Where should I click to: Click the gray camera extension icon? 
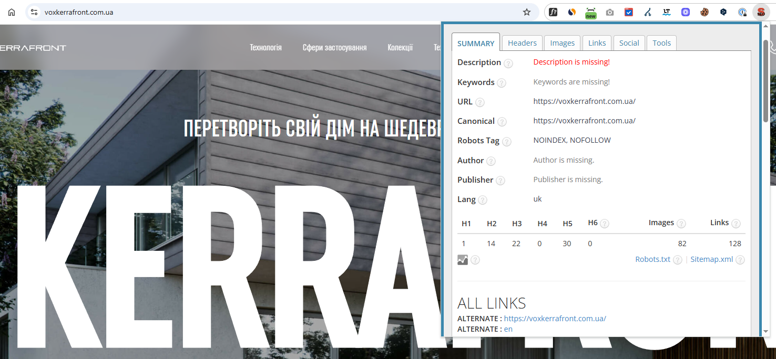[610, 12]
